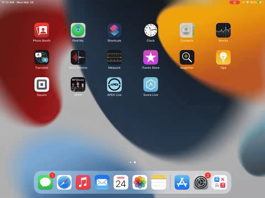Open Safari from the dock
The image size is (265, 198).
coord(64,182)
